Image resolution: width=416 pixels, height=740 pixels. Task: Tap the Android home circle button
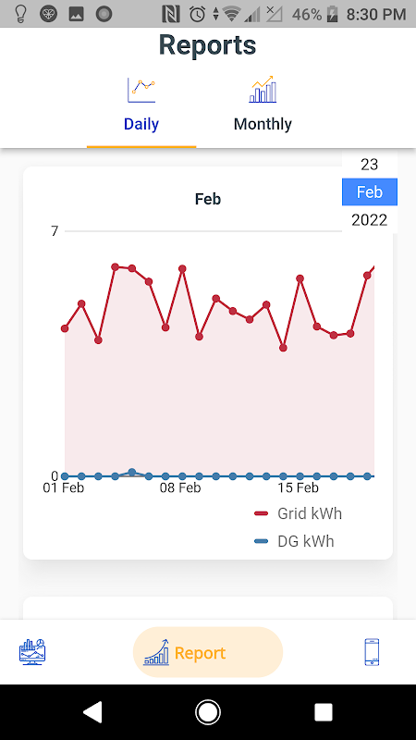[x=208, y=712]
